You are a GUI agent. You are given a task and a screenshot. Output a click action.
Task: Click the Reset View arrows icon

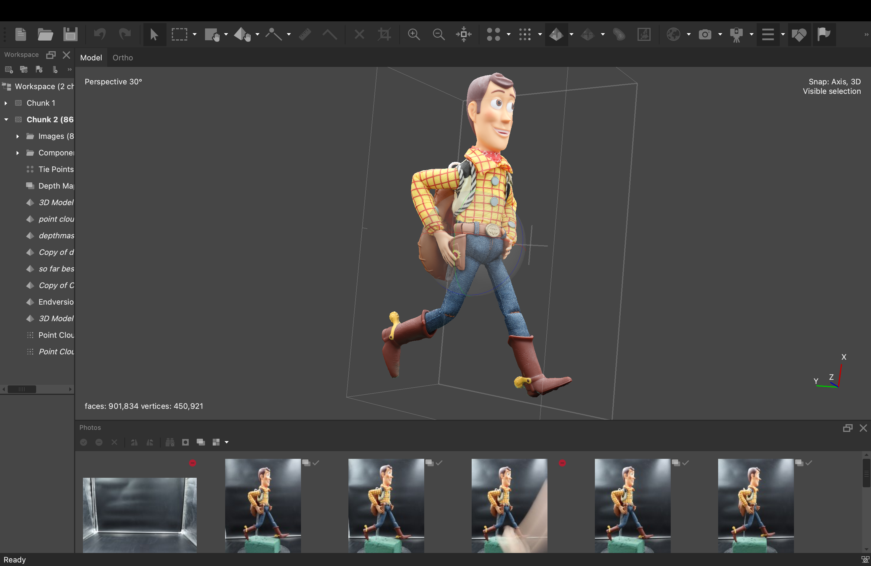464,34
